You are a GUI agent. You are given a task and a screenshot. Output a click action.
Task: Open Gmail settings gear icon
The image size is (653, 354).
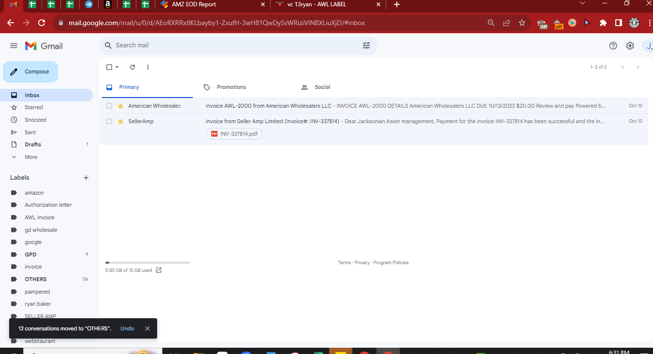point(630,46)
